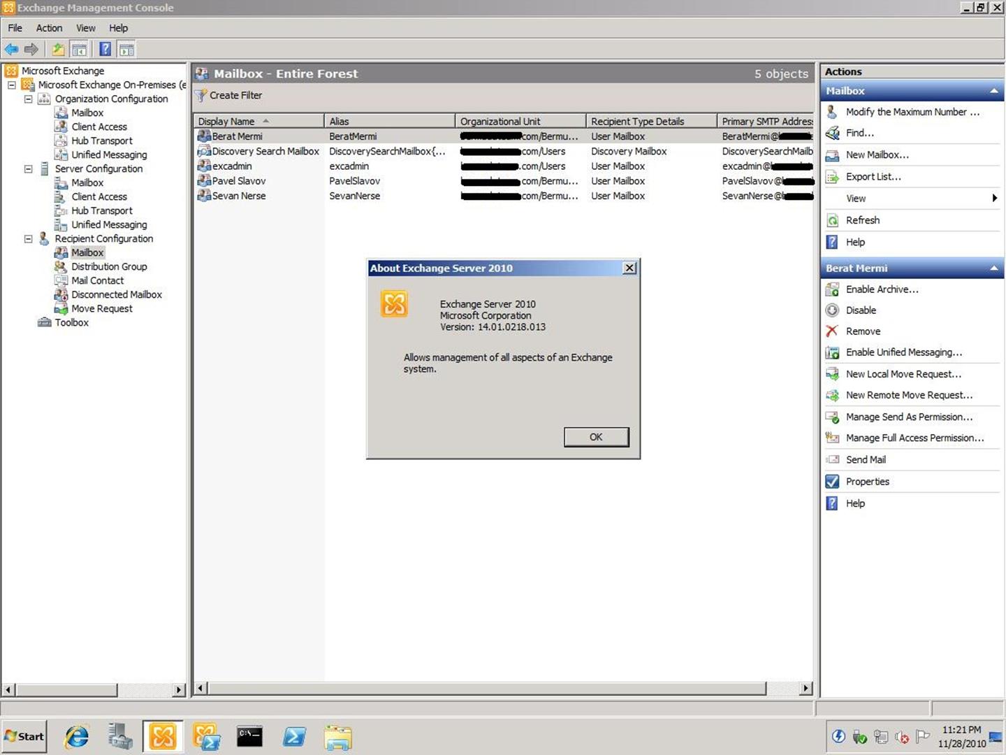This screenshot has width=1006, height=755.
Task: Collapse the Berat Mermi actions section
Action: [993, 268]
